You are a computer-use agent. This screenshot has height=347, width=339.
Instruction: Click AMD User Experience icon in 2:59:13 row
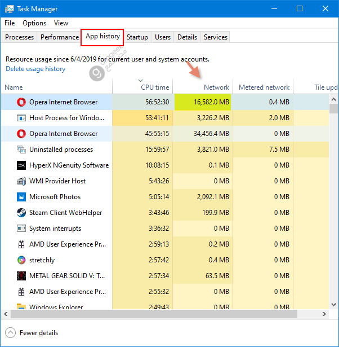pos(21,244)
